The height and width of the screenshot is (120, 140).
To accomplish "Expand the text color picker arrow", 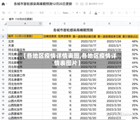I will (99, 13).
